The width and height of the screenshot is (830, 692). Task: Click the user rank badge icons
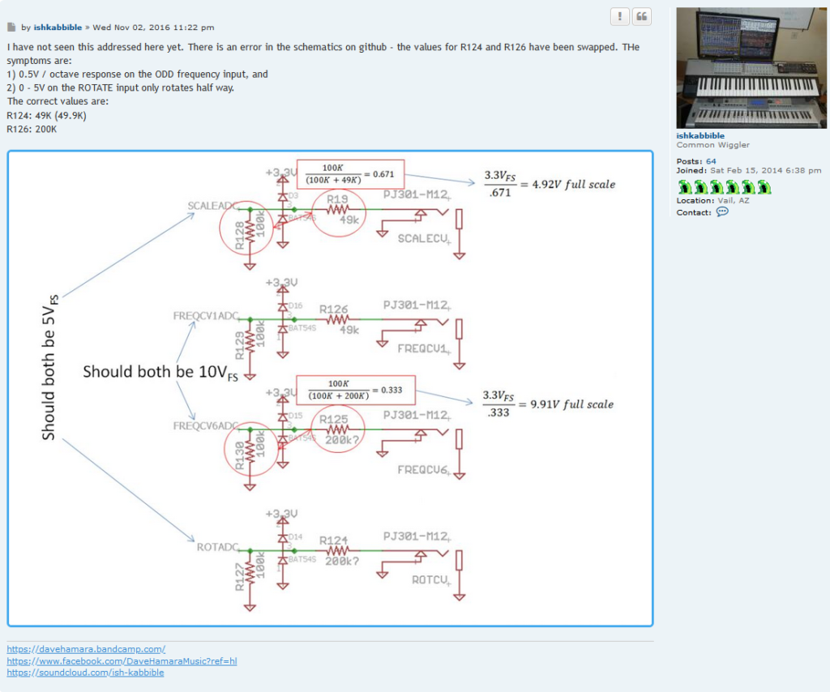coord(724,186)
